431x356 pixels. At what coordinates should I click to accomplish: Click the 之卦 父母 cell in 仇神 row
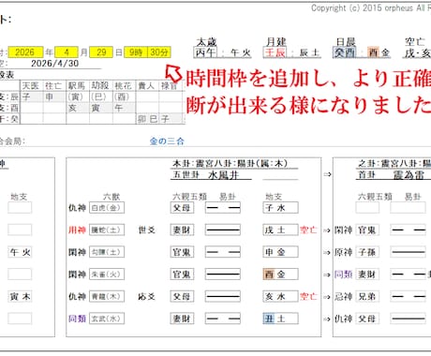click(367, 319)
